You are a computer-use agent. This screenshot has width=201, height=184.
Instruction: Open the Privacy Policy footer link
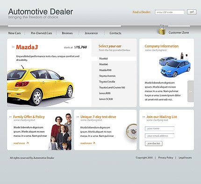[165, 158]
